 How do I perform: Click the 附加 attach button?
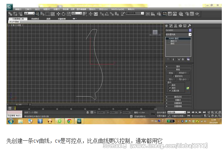click(x=171, y=73)
